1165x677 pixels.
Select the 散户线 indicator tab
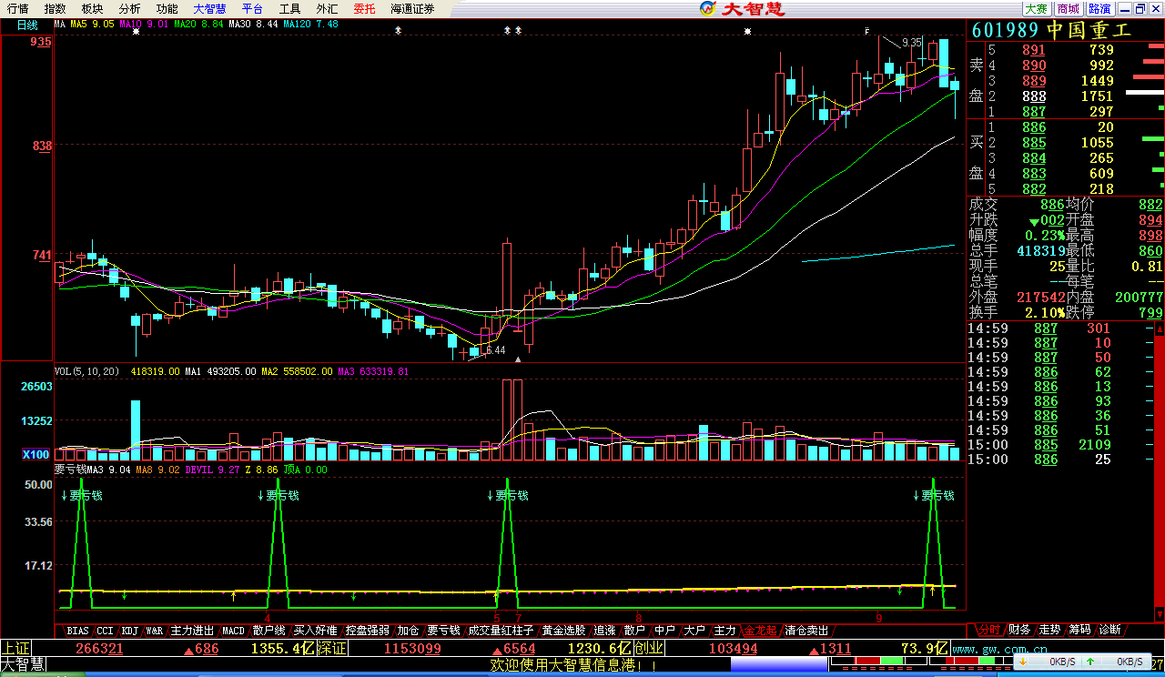point(269,631)
